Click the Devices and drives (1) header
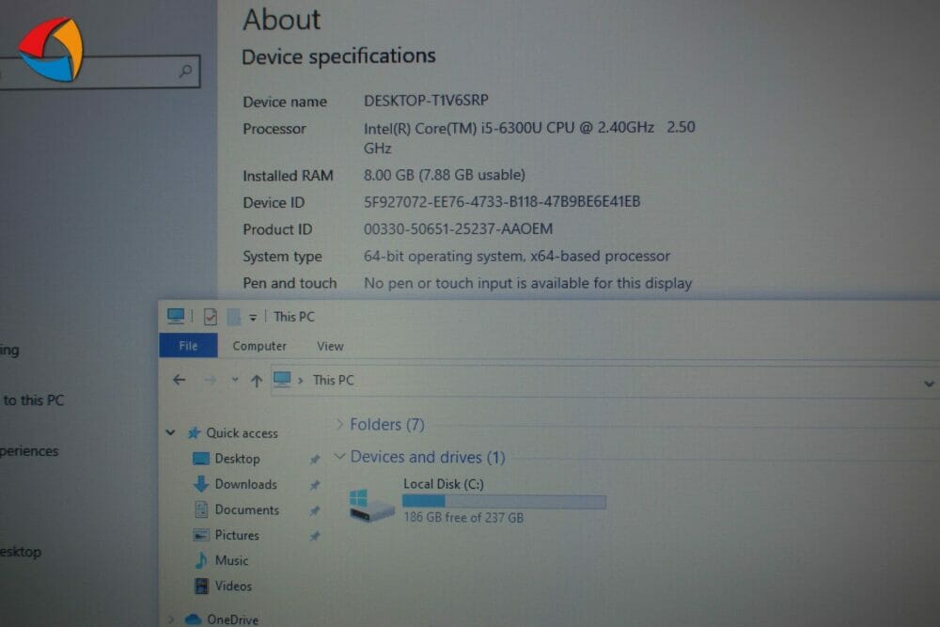 428,457
